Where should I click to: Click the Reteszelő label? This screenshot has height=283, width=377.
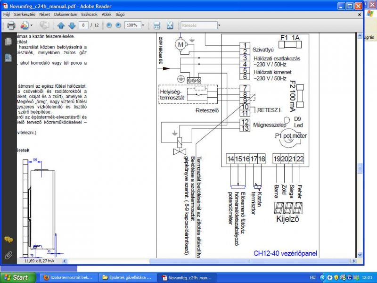coord(207,110)
